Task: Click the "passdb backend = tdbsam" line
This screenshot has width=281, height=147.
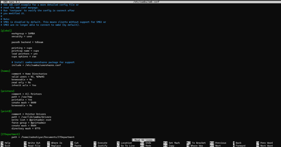Action: tap(27, 42)
